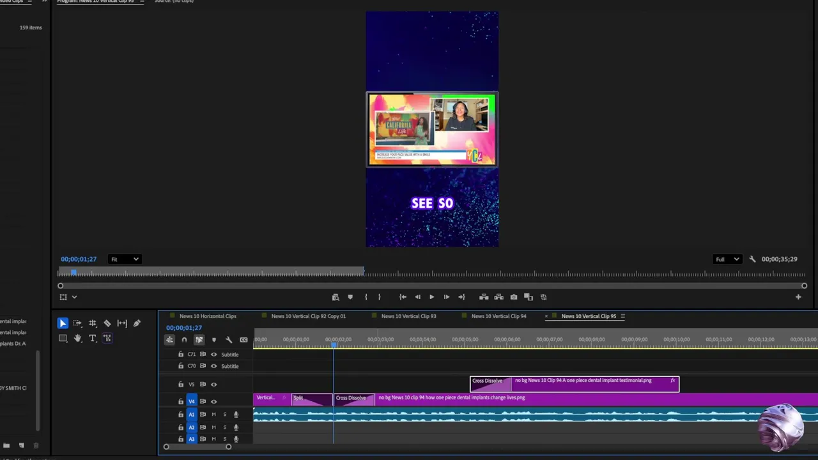Viewport: 818px width, 460px height.
Task: Switch to News 10 Vertical Clip 94 tab
Action: (498, 316)
